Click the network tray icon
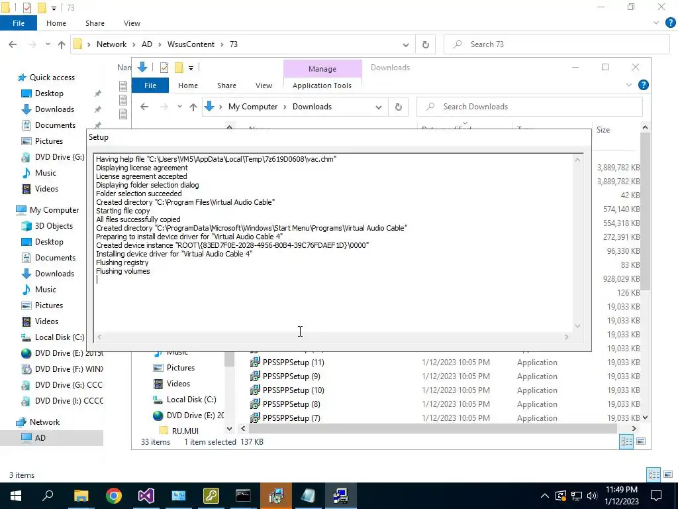Screen dimensions: 678x509 pos(577,496)
